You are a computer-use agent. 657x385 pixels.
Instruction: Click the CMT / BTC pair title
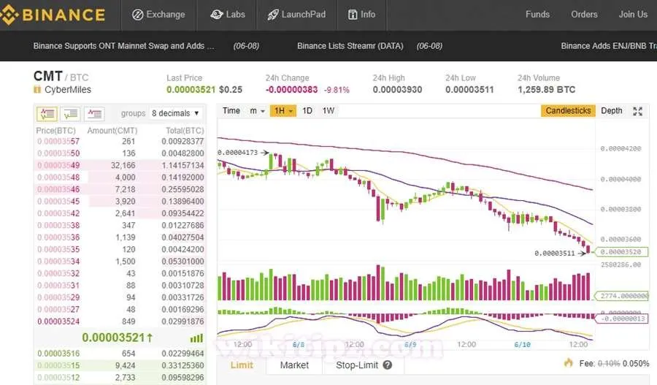coord(61,76)
